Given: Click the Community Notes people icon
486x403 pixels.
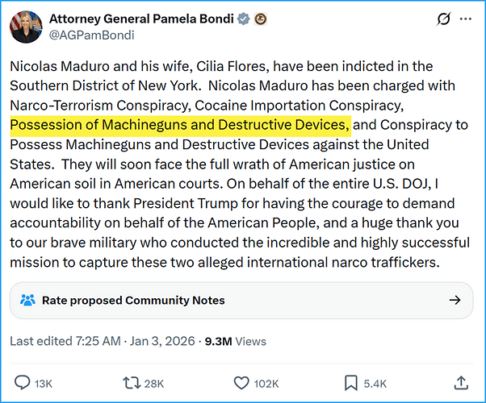Looking at the screenshot, I should 28,300.
